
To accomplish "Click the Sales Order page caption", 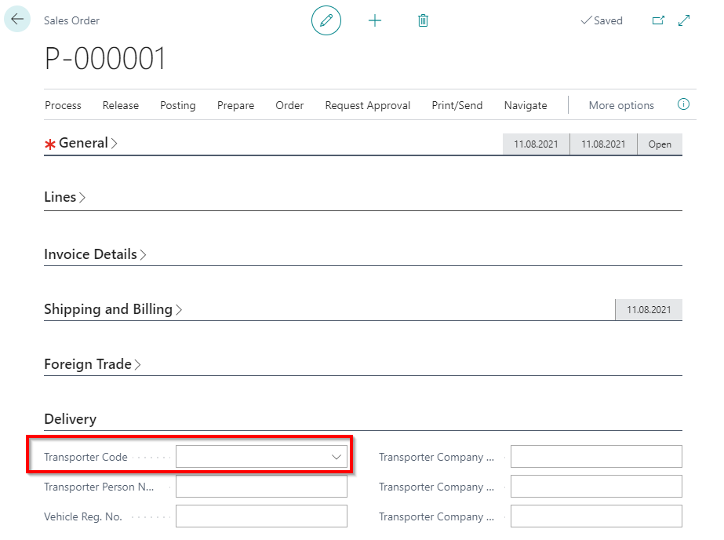I will 71,20.
